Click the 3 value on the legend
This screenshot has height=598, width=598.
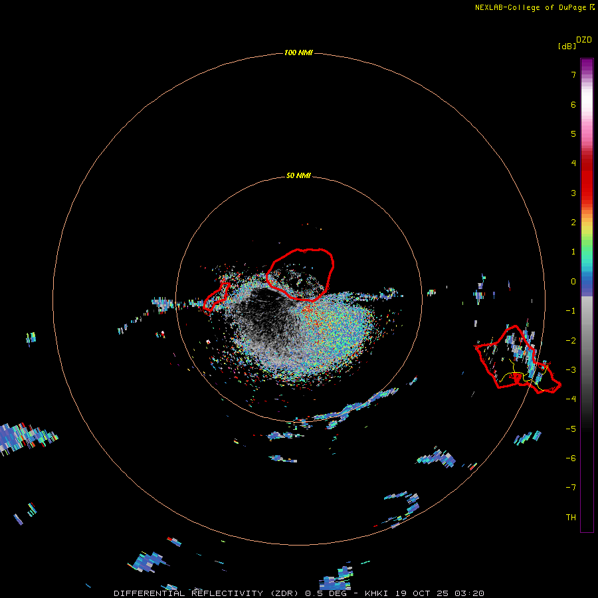coord(573,193)
